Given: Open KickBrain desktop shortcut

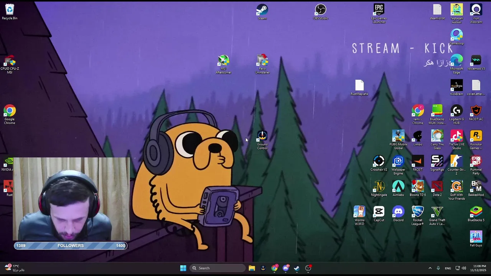Looking at the screenshot, I should pyautogui.click(x=456, y=87).
